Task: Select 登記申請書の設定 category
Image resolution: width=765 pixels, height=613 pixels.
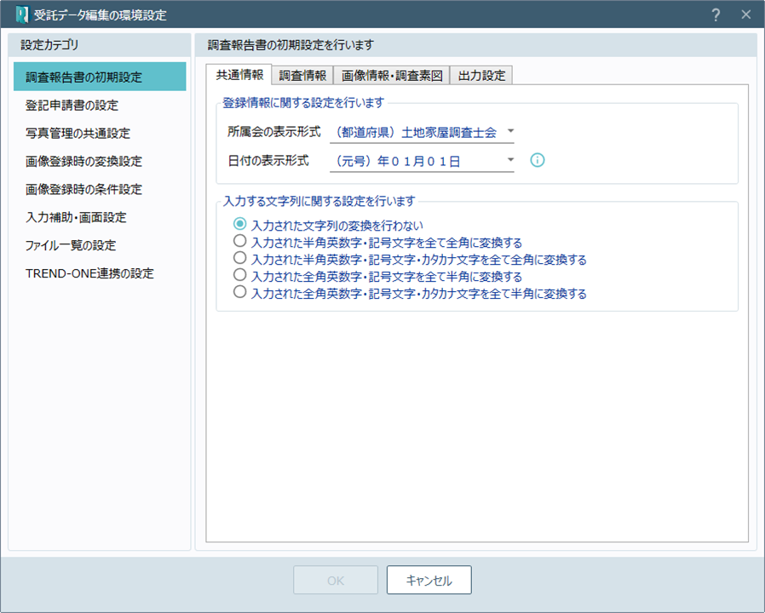Action: pyautogui.click(x=100, y=105)
